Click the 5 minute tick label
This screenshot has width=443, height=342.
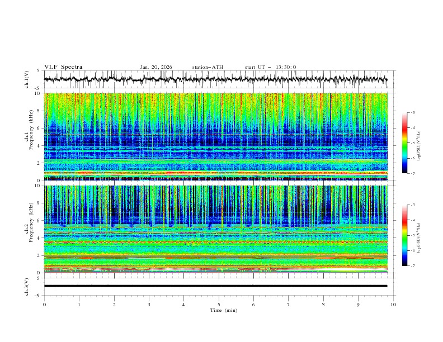[x=219, y=305]
